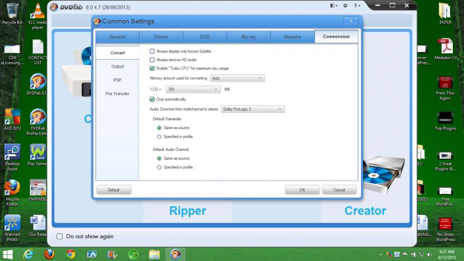Select Same as source for Default Framerate
464x261 pixels.
click(159, 128)
